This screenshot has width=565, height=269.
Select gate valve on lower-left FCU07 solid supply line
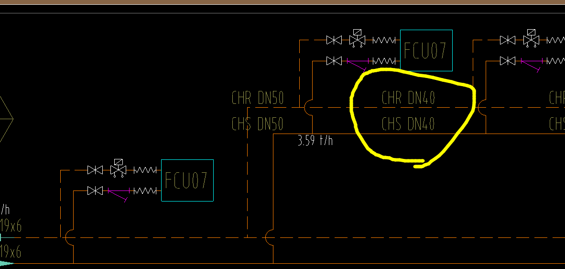[95, 191]
